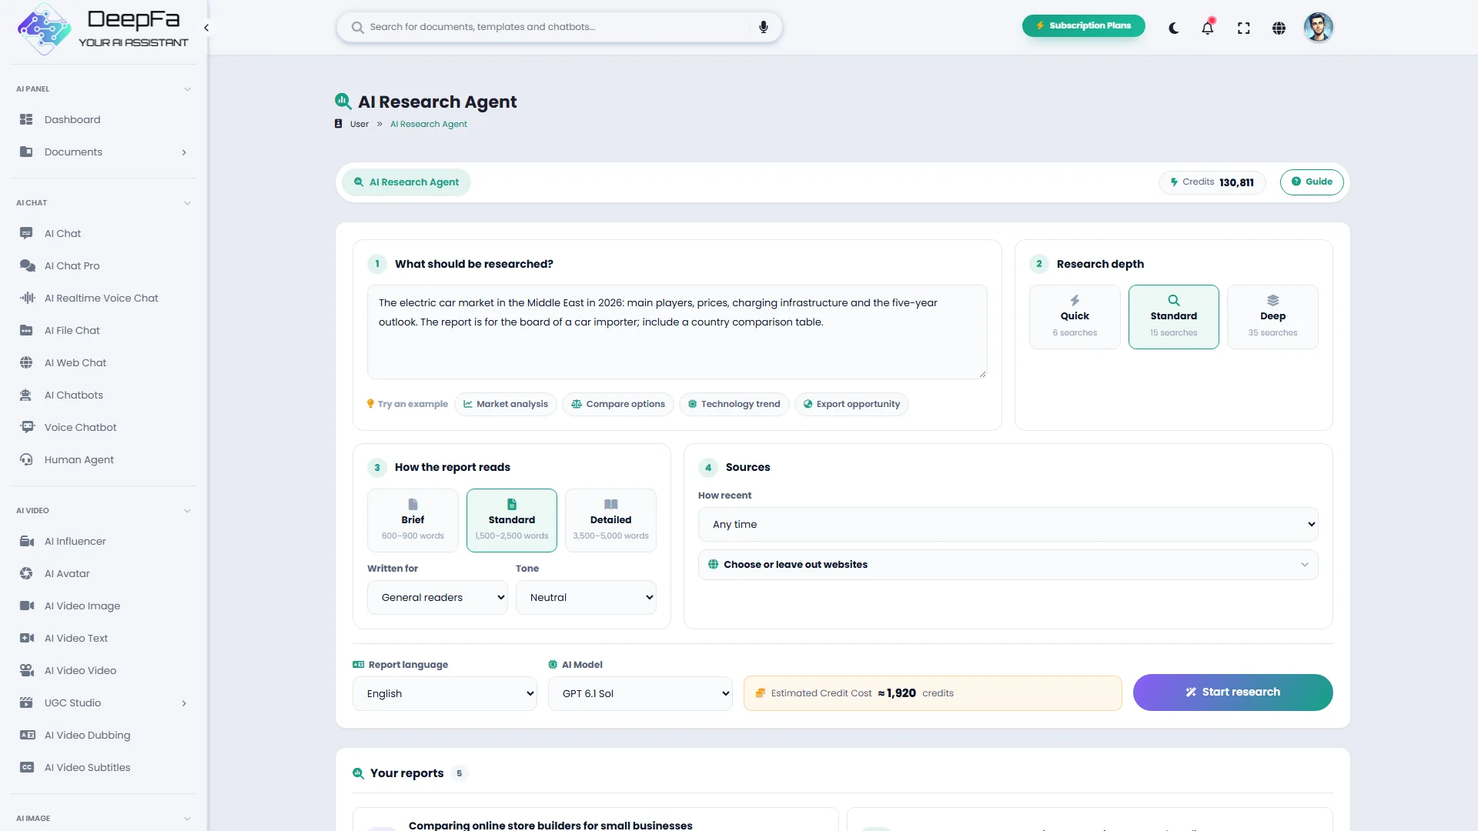Toggle dark mode moon icon

1173,28
